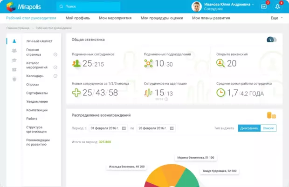Select the fourth square sidebar icon
The height and width of the screenshot is (187, 289).
[x=14, y=70]
